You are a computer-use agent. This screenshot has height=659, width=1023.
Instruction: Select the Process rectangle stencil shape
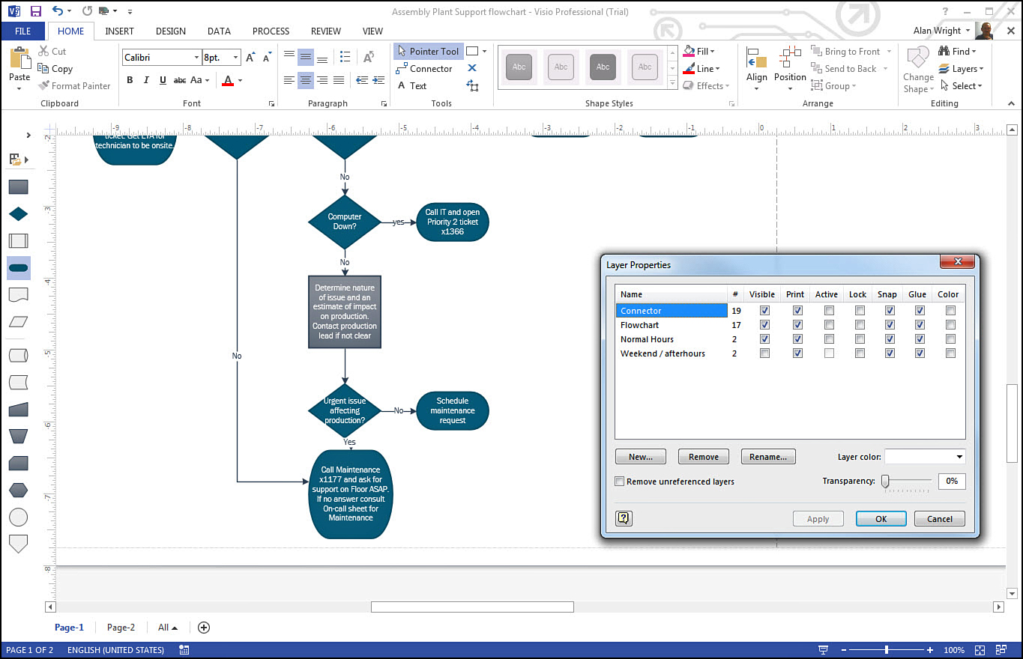tap(19, 187)
